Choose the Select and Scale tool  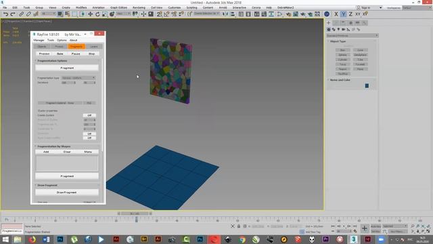(105, 14)
